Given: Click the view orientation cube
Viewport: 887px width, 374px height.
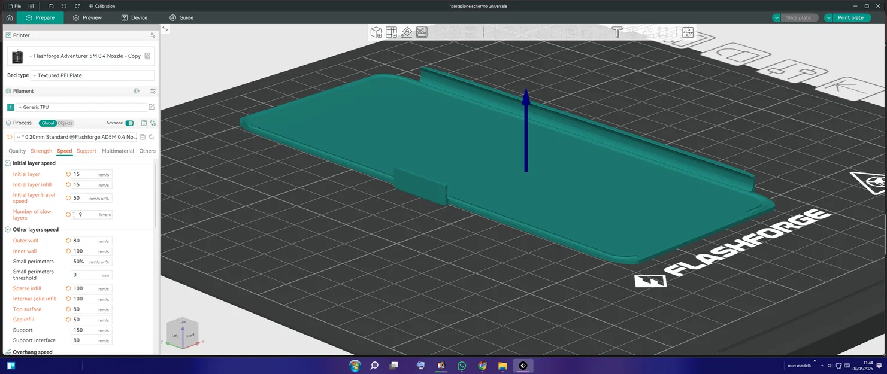Looking at the screenshot, I should pyautogui.click(x=183, y=334).
